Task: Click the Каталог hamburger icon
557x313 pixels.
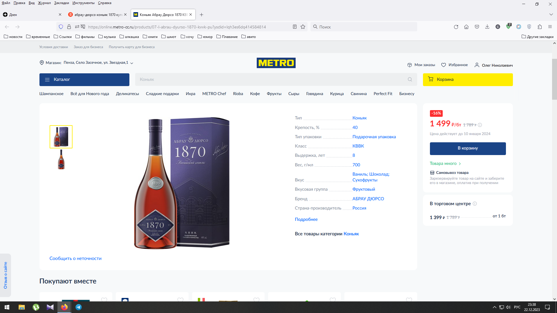Action: pos(47,79)
